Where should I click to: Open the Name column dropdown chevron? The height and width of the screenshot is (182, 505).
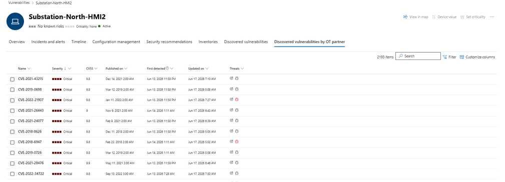tap(29, 68)
